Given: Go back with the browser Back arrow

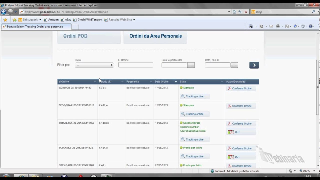Looking at the screenshot, I should (x=4, y=12).
